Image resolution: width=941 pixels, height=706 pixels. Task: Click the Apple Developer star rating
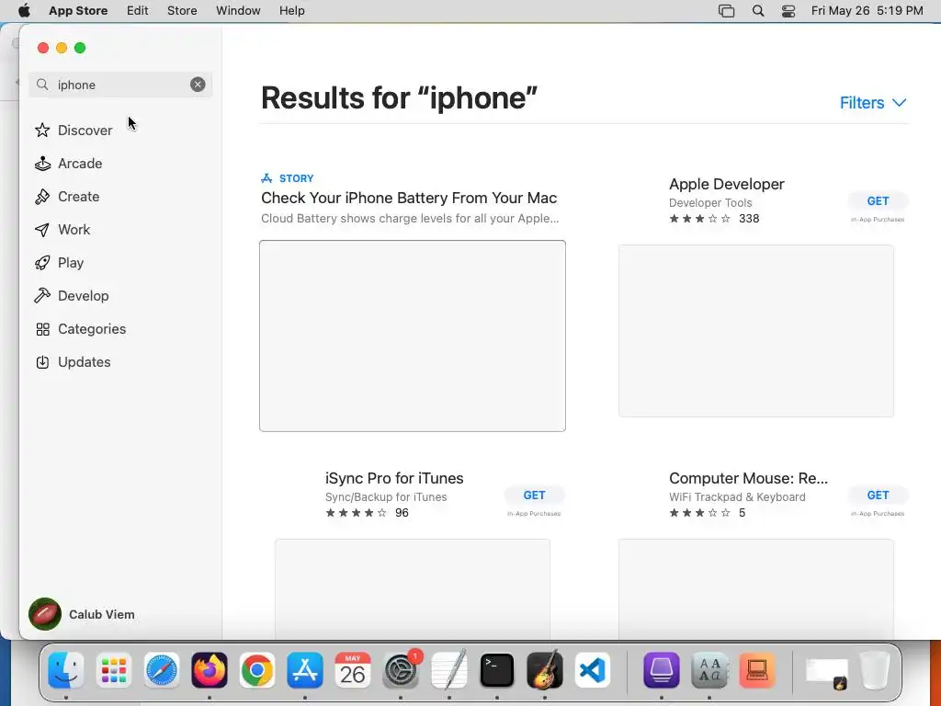pos(699,219)
